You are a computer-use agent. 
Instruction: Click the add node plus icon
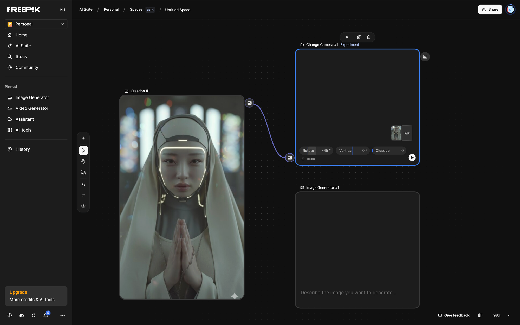[83, 138]
